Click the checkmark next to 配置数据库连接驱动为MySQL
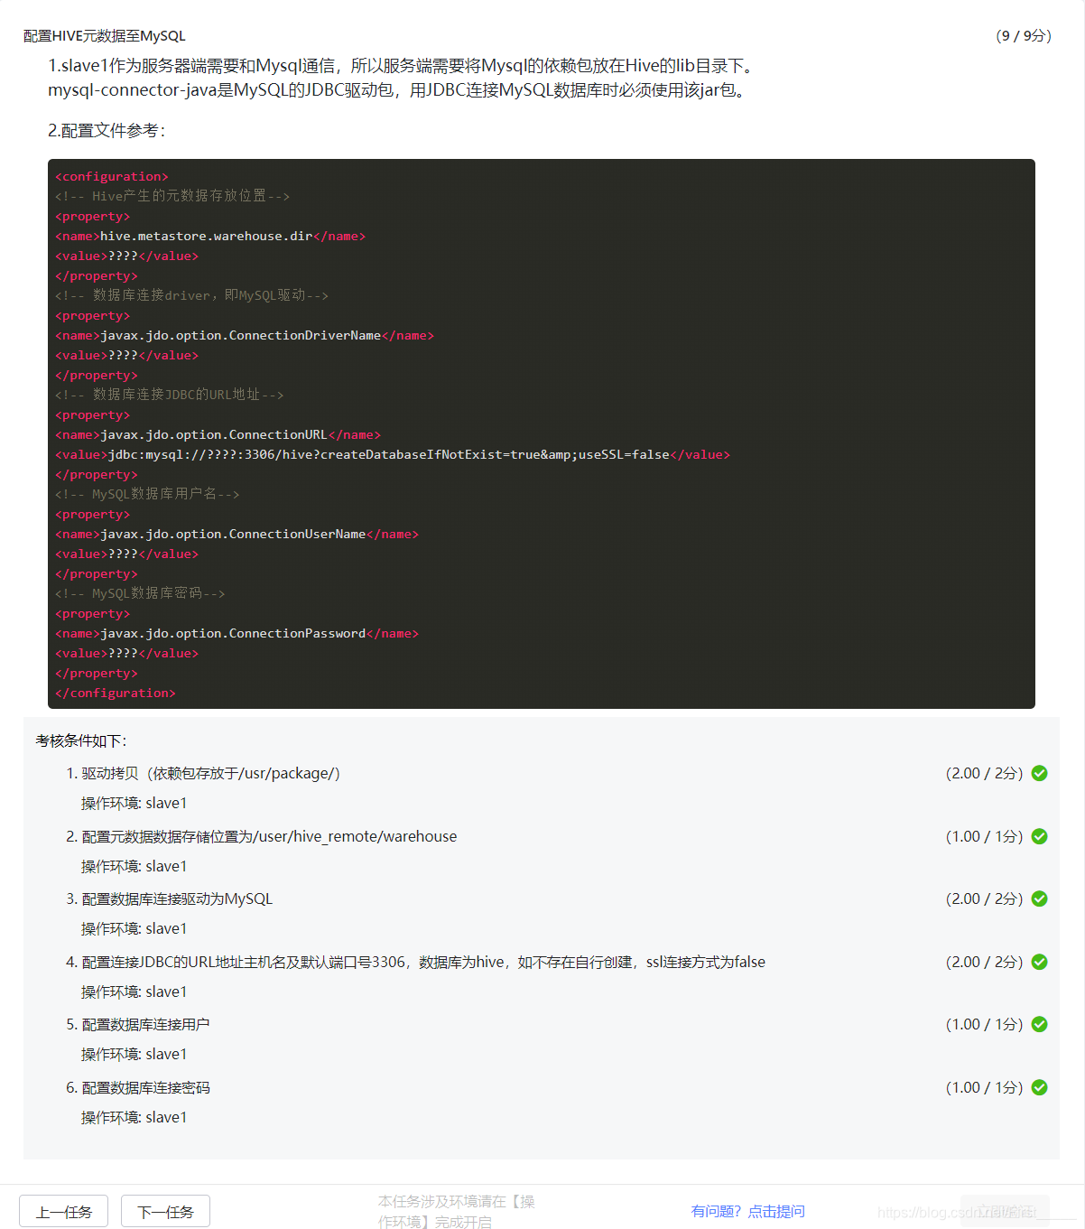 point(1039,898)
